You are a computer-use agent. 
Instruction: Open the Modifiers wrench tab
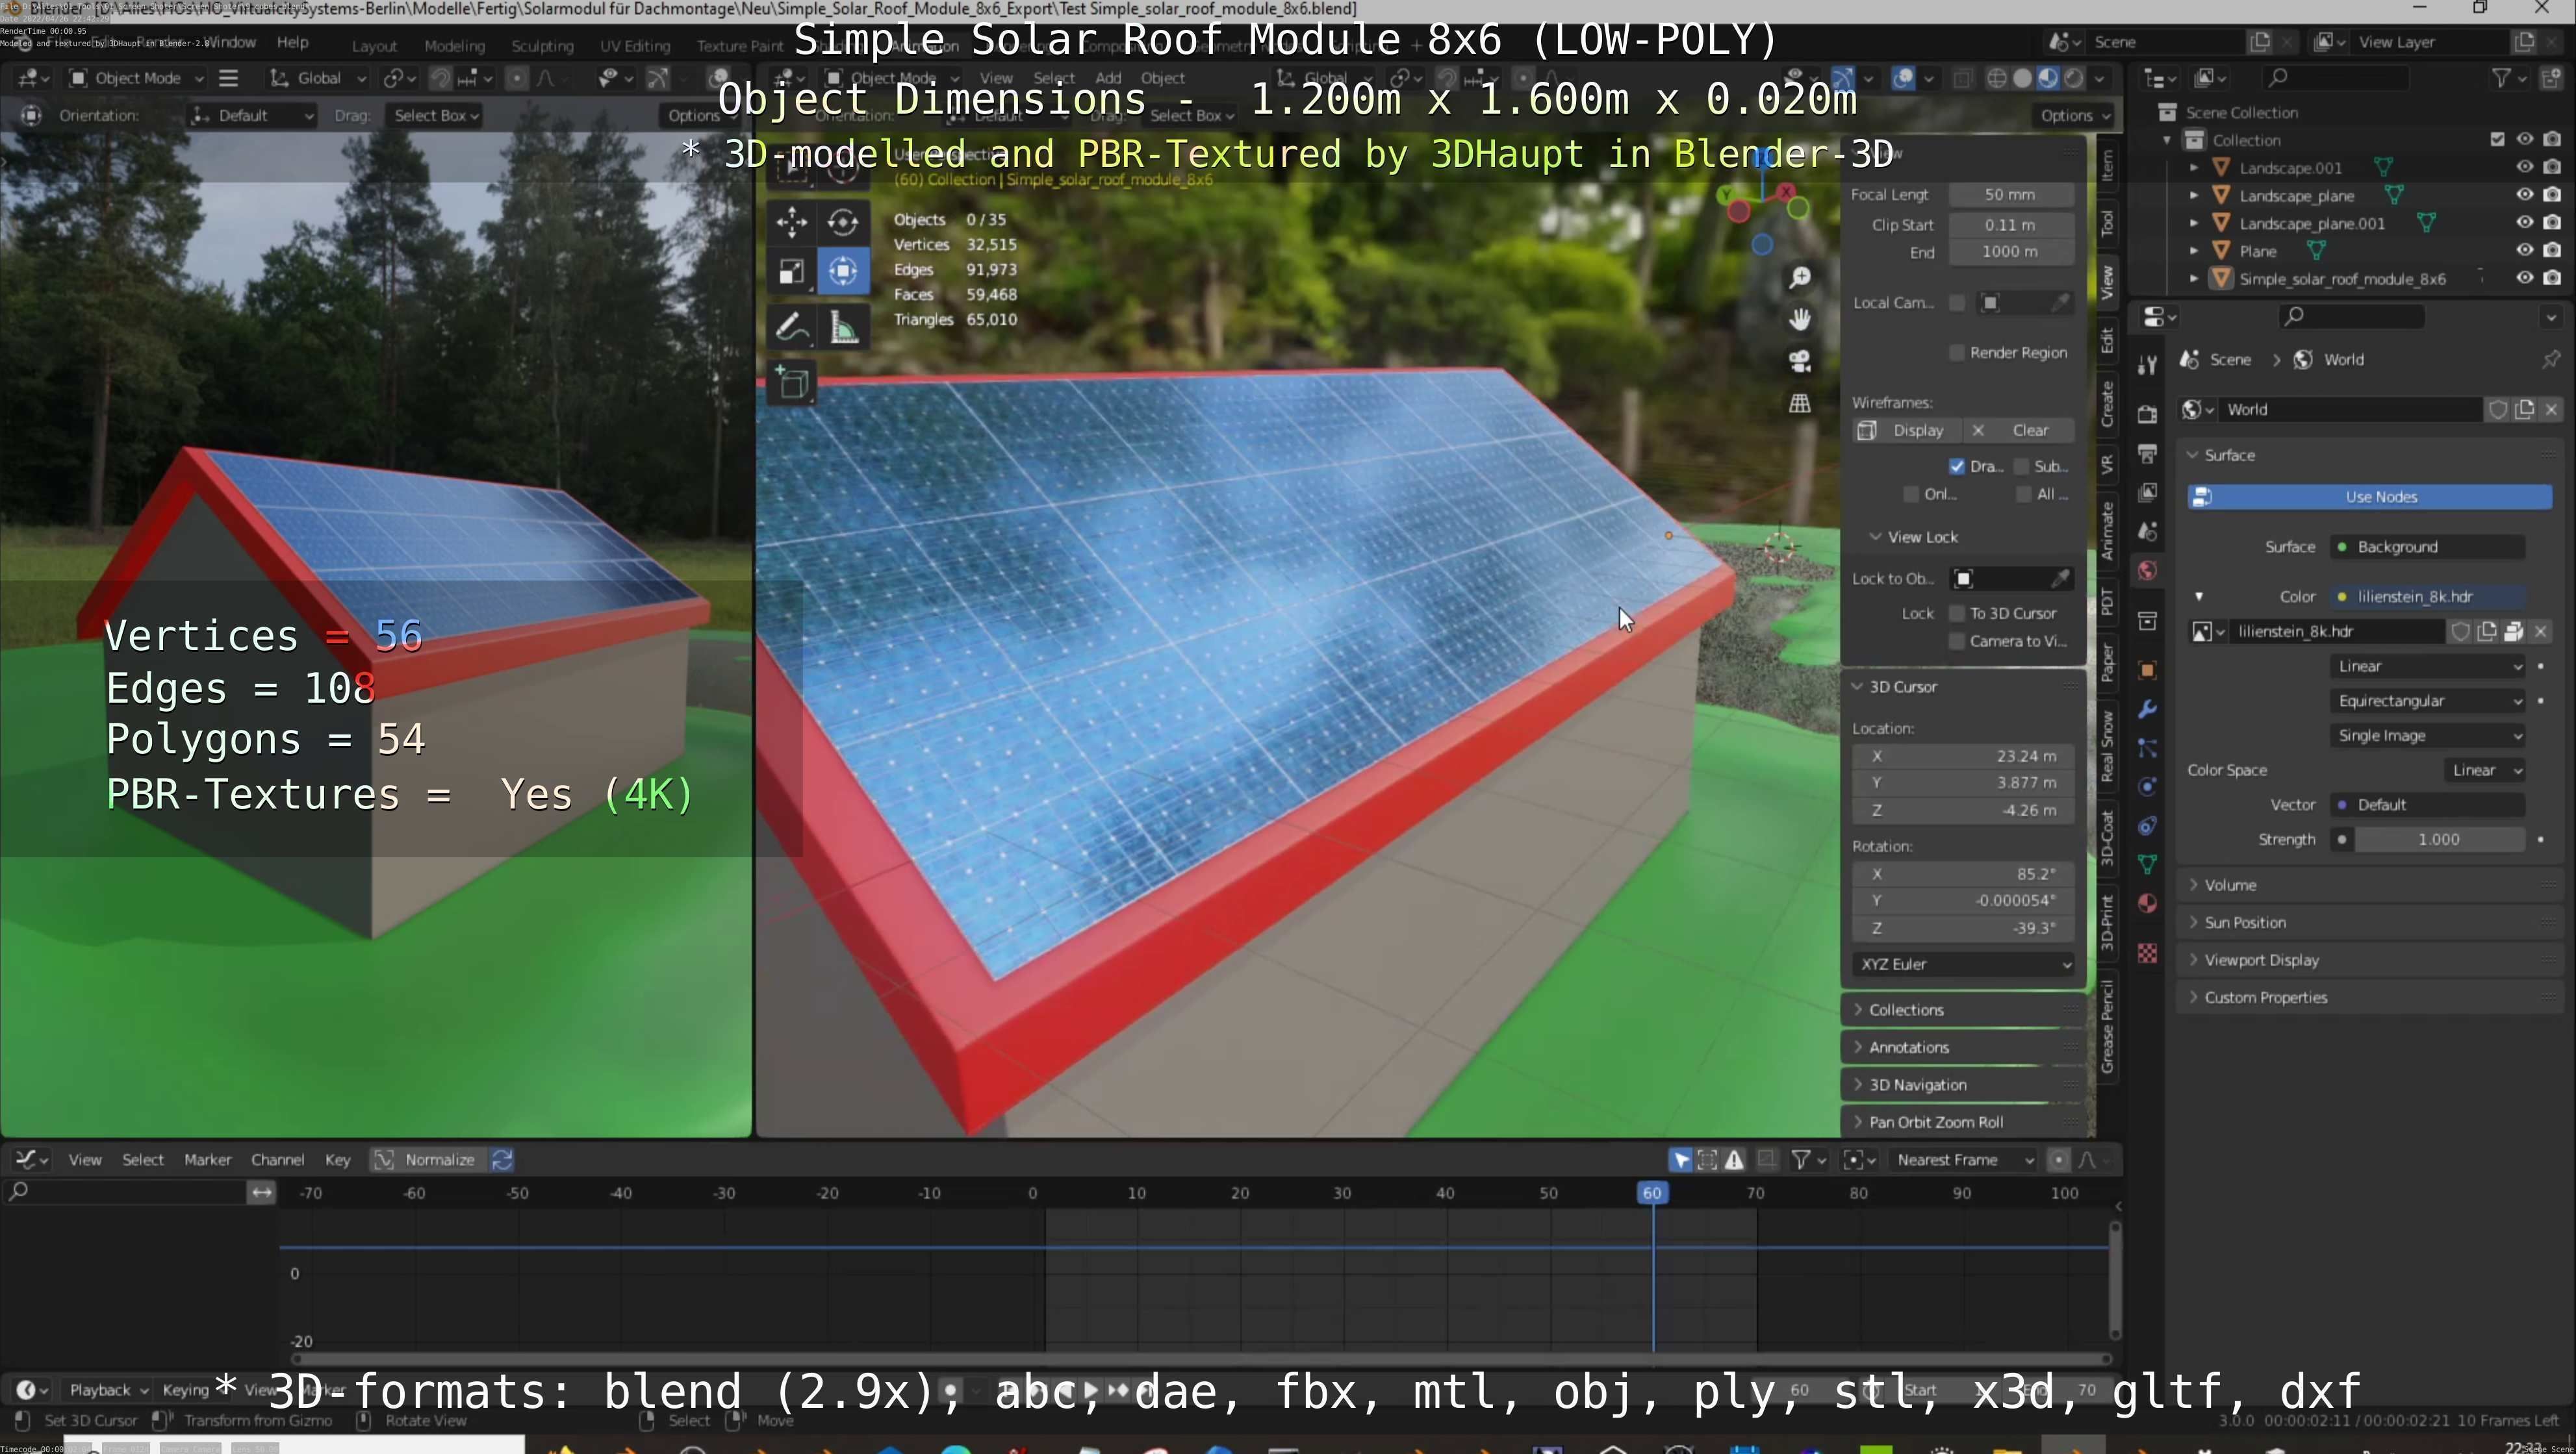click(2147, 710)
